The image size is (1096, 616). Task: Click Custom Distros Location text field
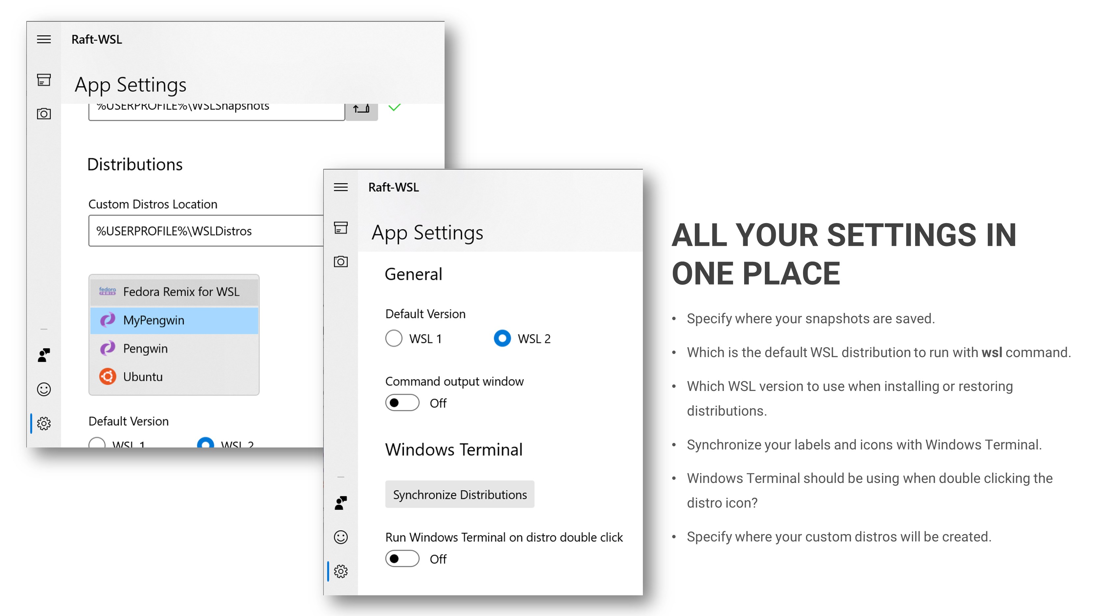tap(204, 231)
